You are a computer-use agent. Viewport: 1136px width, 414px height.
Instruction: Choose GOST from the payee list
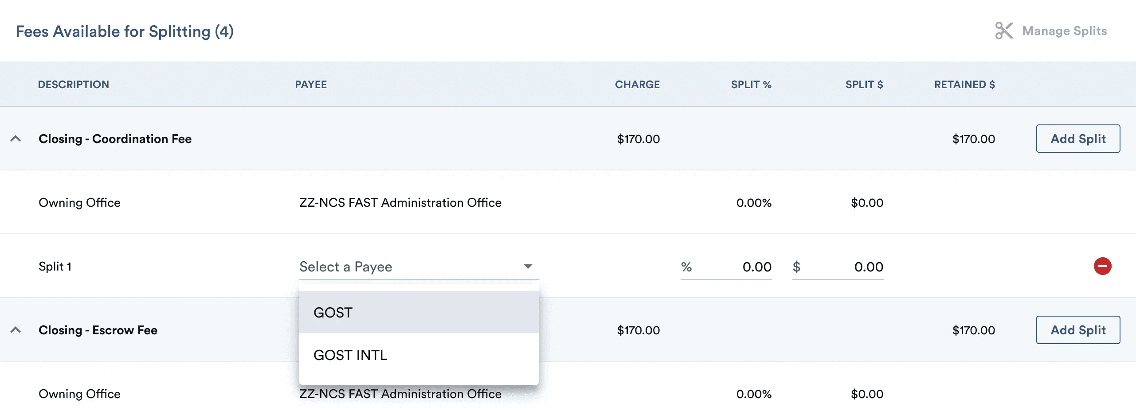tap(418, 312)
